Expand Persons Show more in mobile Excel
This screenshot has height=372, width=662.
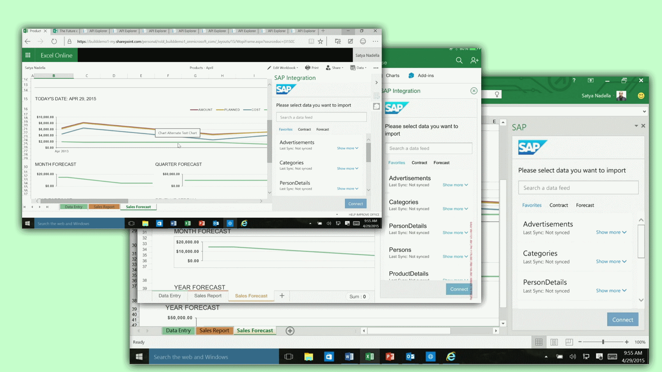455,257
